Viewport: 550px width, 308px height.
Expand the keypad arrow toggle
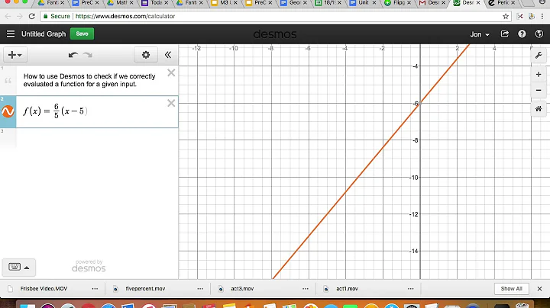pyautogui.click(x=27, y=268)
